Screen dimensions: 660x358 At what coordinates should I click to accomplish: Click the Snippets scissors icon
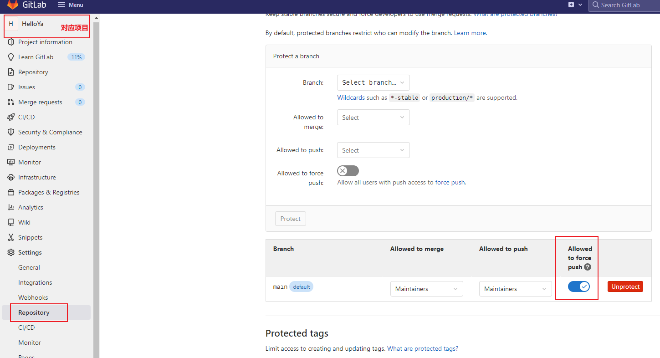click(x=11, y=237)
